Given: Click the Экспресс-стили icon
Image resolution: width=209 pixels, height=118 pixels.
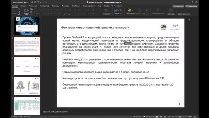Looking at the screenshot, I should [x=139, y=10].
